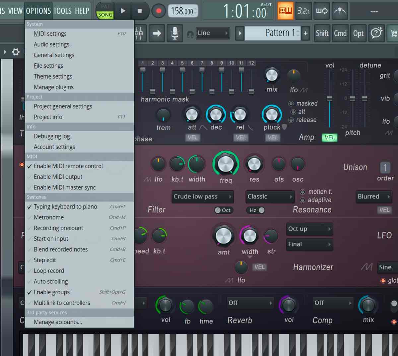398x356 pixels.
Task: Enable adaptive resonance option
Action: click(x=302, y=200)
